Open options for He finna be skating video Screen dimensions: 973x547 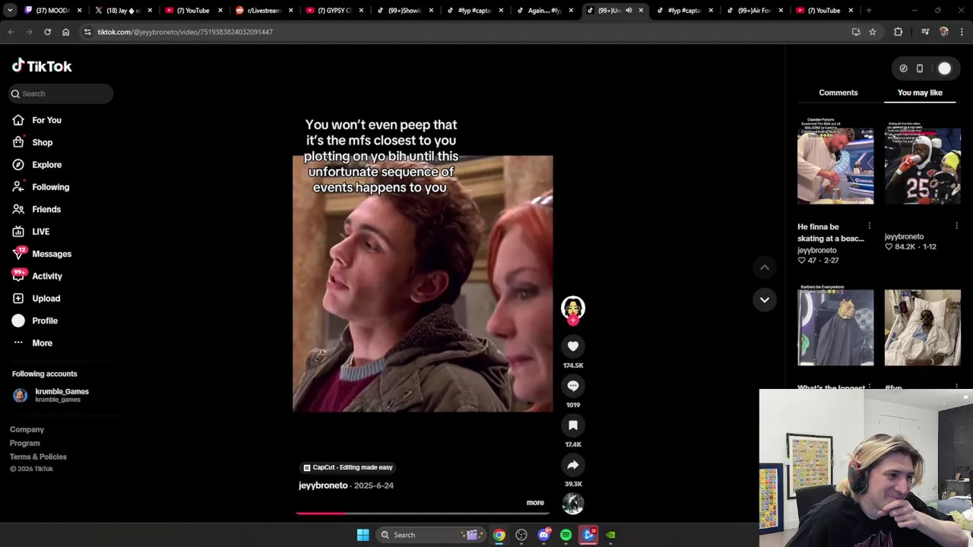coord(870,226)
